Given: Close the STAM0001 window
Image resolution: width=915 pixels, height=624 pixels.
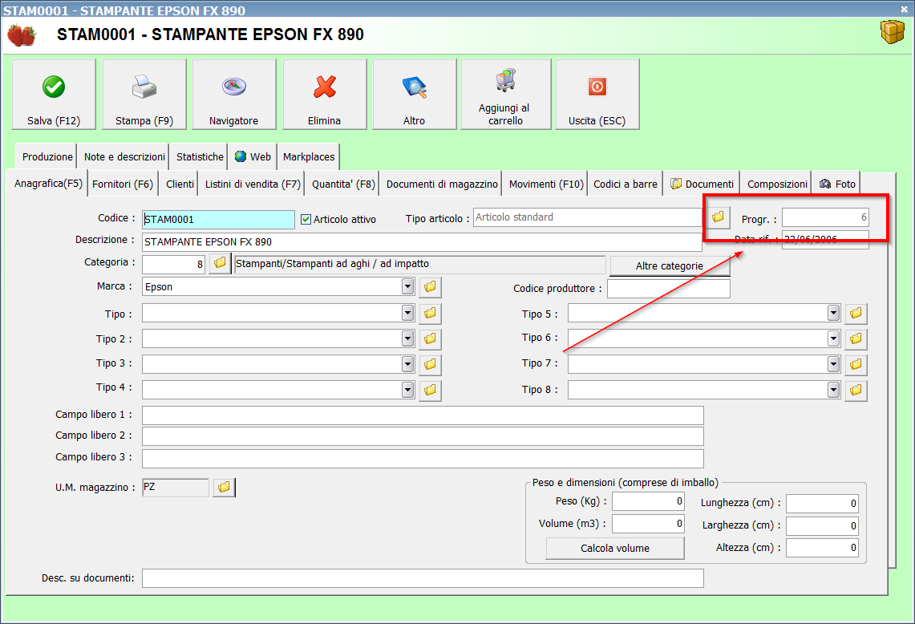Looking at the screenshot, I should 905,9.
